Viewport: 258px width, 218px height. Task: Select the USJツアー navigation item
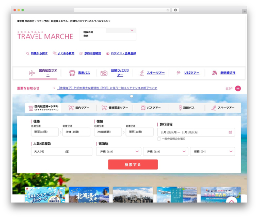coord(192,73)
